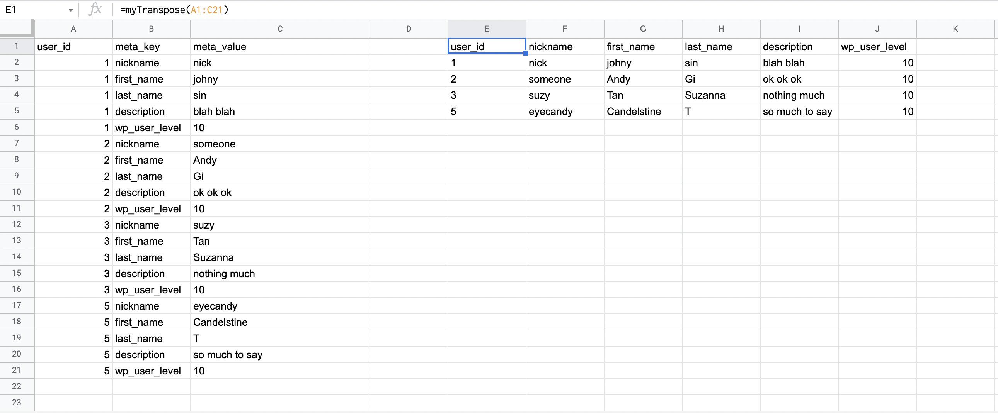Screen dimensions: 998x413
Task: Select empty cell in row 22 column A
Action: [x=73, y=386]
